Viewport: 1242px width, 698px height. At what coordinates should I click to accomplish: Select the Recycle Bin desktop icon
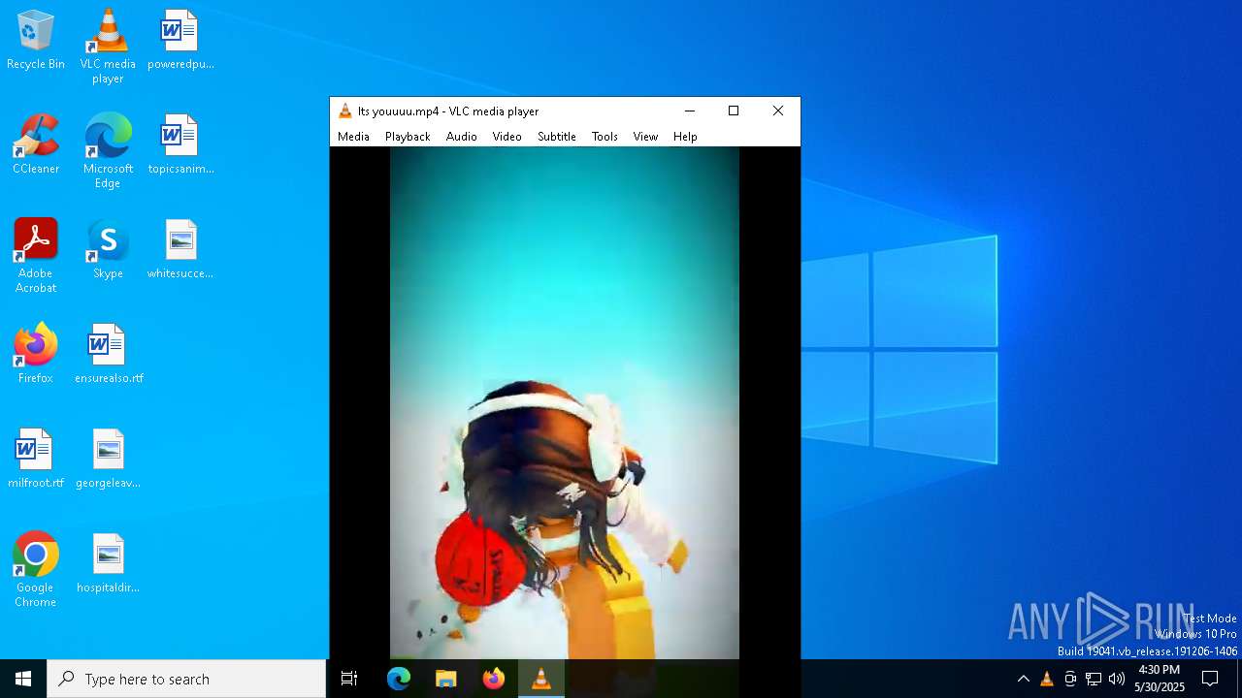36,41
